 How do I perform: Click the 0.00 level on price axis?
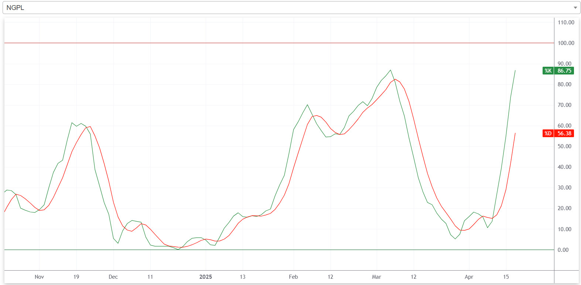click(563, 250)
